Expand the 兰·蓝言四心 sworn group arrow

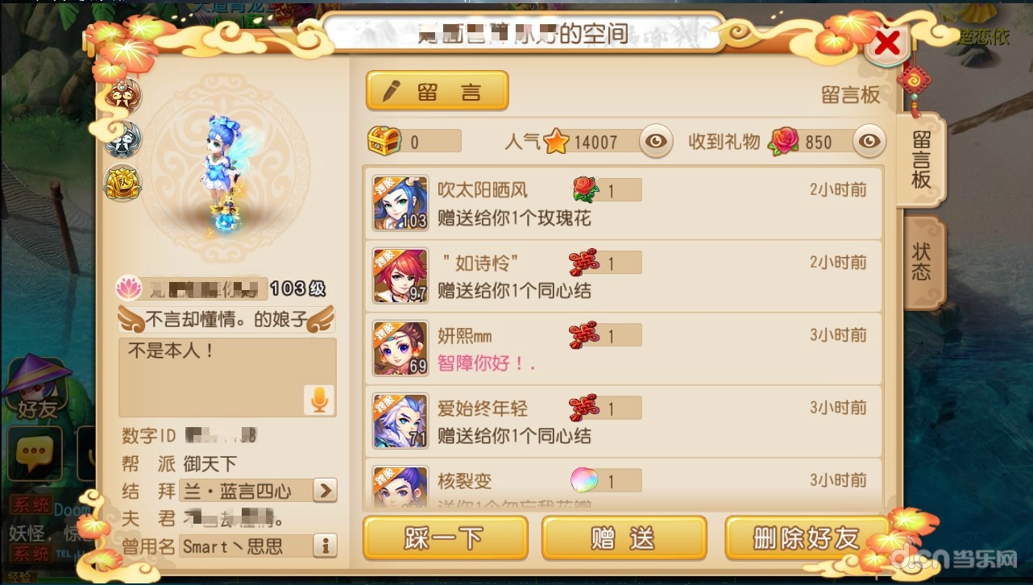point(324,490)
